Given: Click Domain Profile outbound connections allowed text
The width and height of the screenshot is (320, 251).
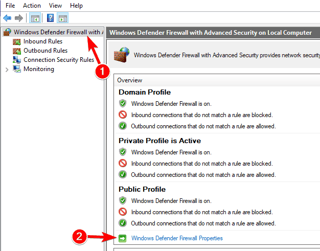Looking at the screenshot, I should tap(203, 126).
